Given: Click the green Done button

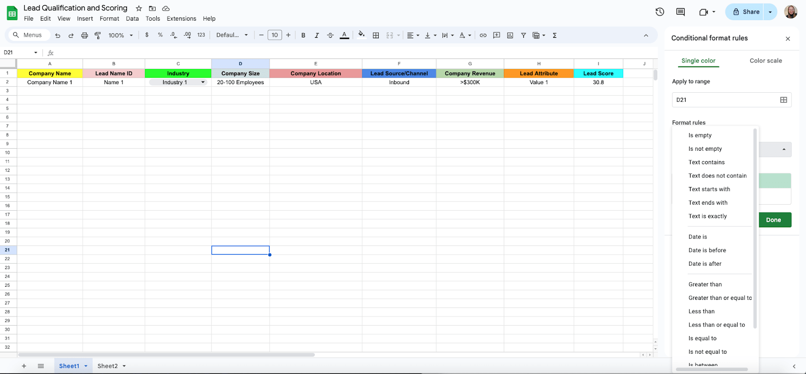Looking at the screenshot, I should tap(773, 220).
